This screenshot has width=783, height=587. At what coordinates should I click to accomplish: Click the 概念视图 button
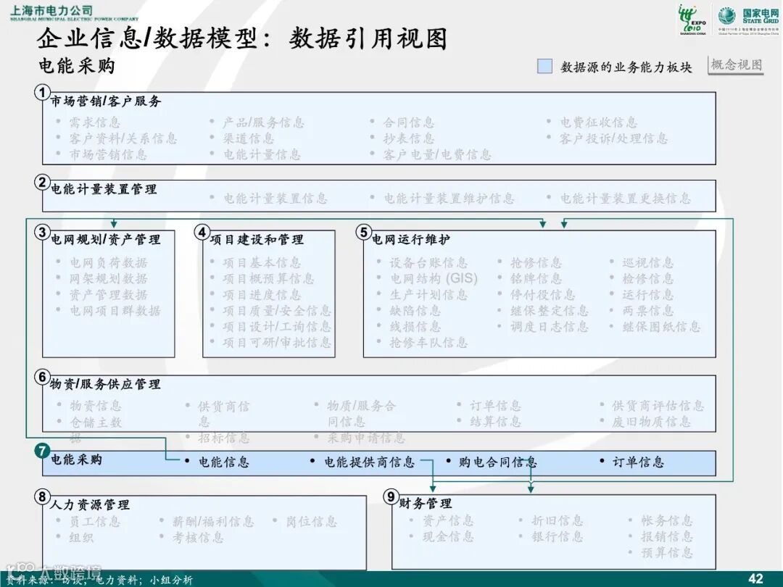(736, 65)
